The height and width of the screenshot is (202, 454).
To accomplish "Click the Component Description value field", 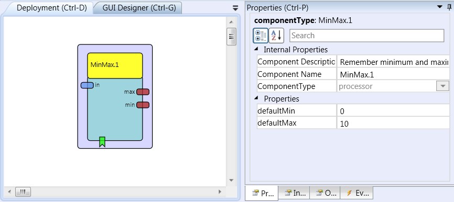I will (x=393, y=62).
